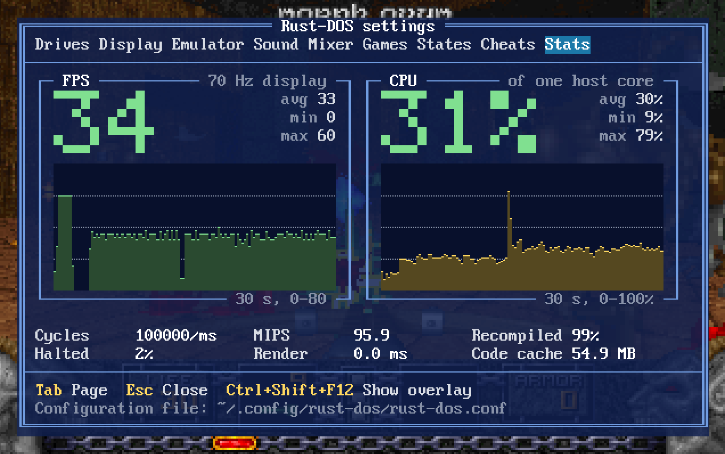Screen dimensions: 725x454
Task: Click the 'Recompiled 99%' stat
Action: click(535, 336)
